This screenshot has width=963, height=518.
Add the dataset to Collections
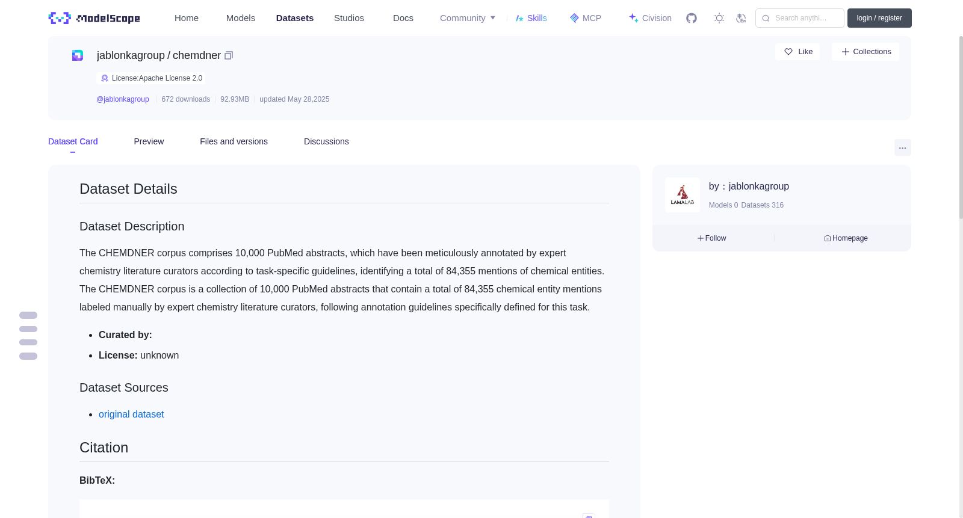click(x=865, y=52)
